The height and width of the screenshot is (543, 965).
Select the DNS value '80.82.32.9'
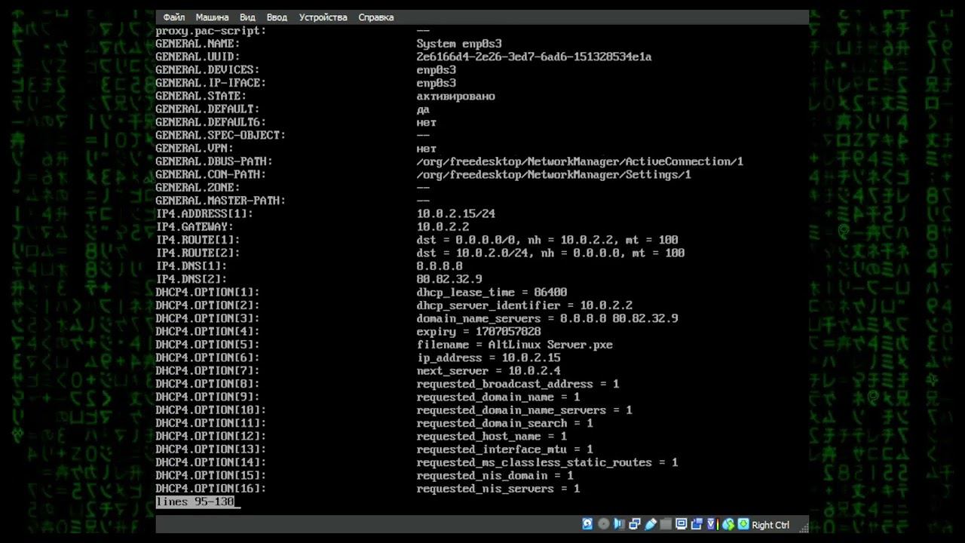coord(449,279)
